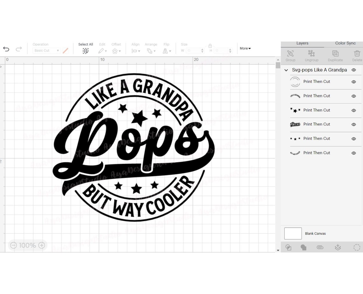Click the Contour icon in bottom bar
The image size is (363, 294).
pyautogui.click(x=357, y=247)
